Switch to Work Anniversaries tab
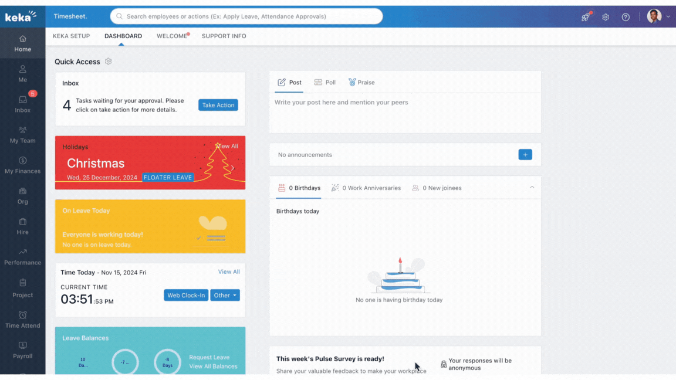 [366, 188]
